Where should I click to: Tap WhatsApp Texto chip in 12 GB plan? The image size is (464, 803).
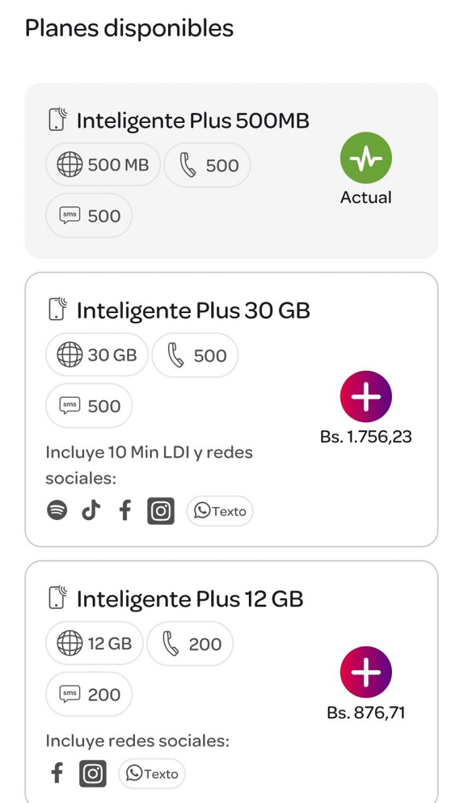click(x=152, y=774)
